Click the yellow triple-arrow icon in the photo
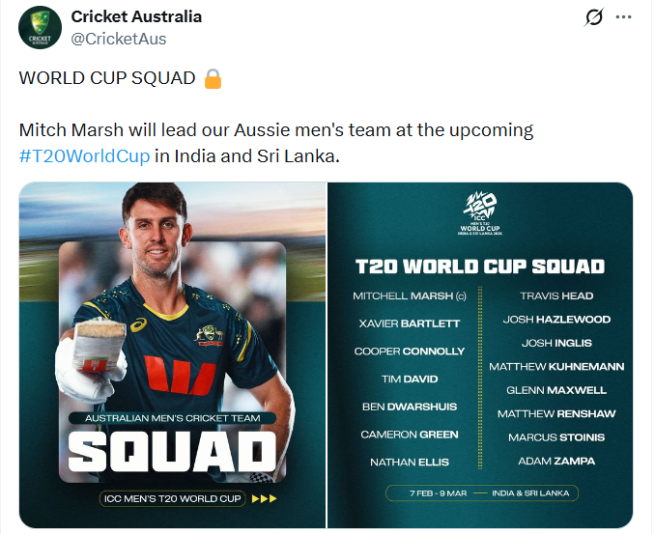This screenshot has height=534, width=655. [x=263, y=499]
